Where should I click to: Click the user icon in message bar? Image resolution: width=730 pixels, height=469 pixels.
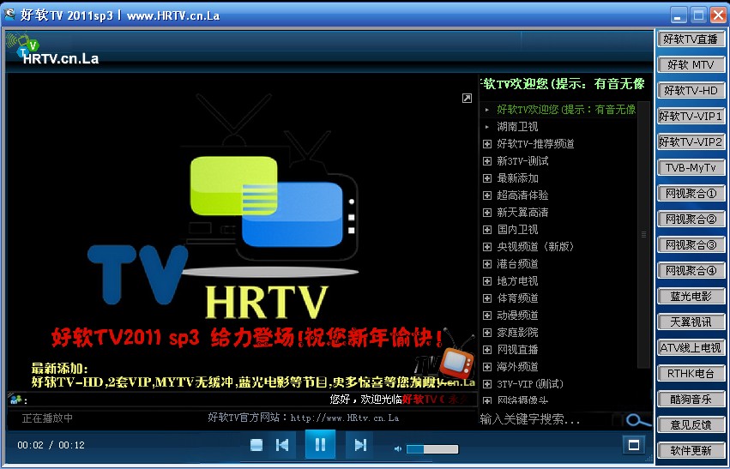pyautogui.click(x=15, y=400)
